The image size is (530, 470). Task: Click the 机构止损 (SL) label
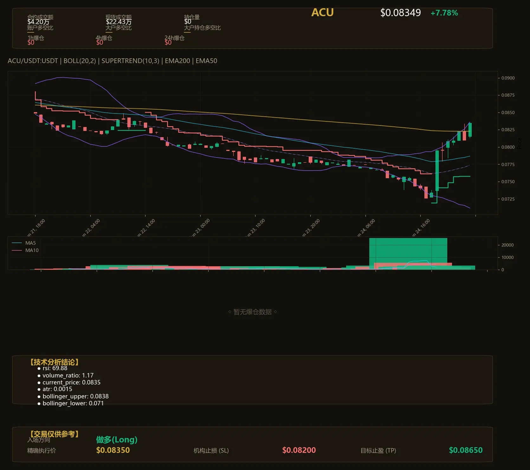pyautogui.click(x=211, y=450)
